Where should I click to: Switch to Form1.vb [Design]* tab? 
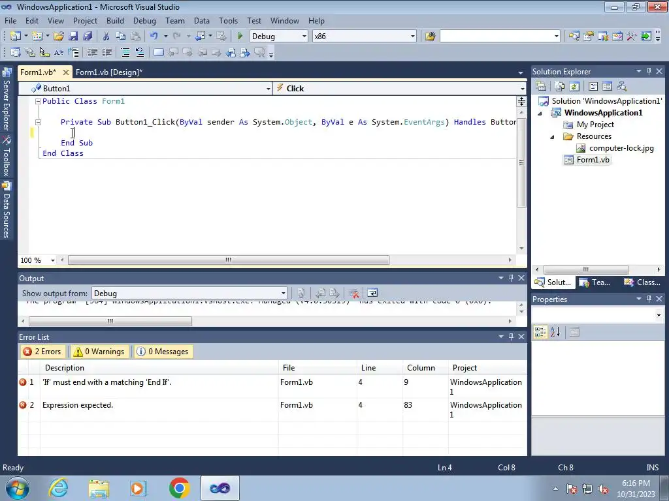click(x=109, y=72)
